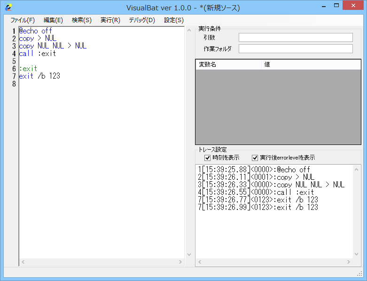Maximize the VisualBat window
The image size is (367, 281).
(x=336, y=6)
